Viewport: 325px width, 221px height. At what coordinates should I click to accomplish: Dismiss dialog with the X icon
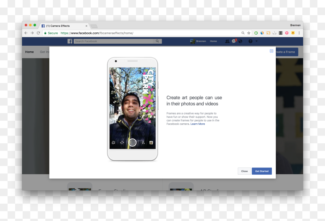point(271,51)
